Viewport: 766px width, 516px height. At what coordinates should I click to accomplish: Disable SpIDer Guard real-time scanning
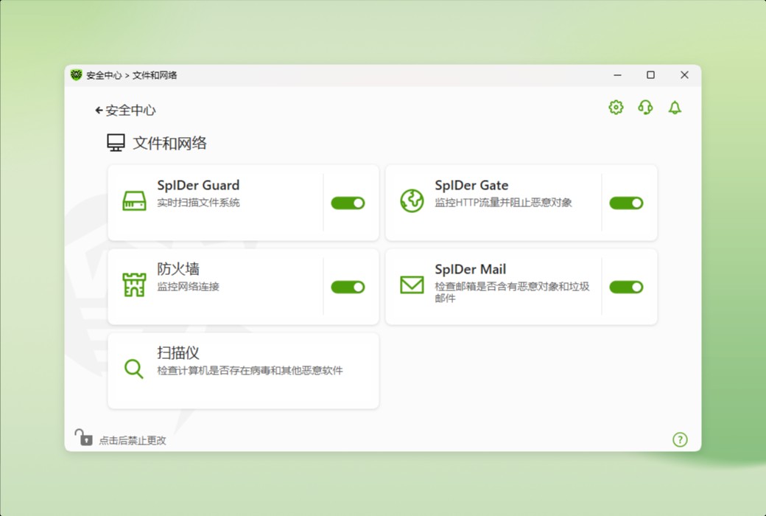tap(348, 203)
